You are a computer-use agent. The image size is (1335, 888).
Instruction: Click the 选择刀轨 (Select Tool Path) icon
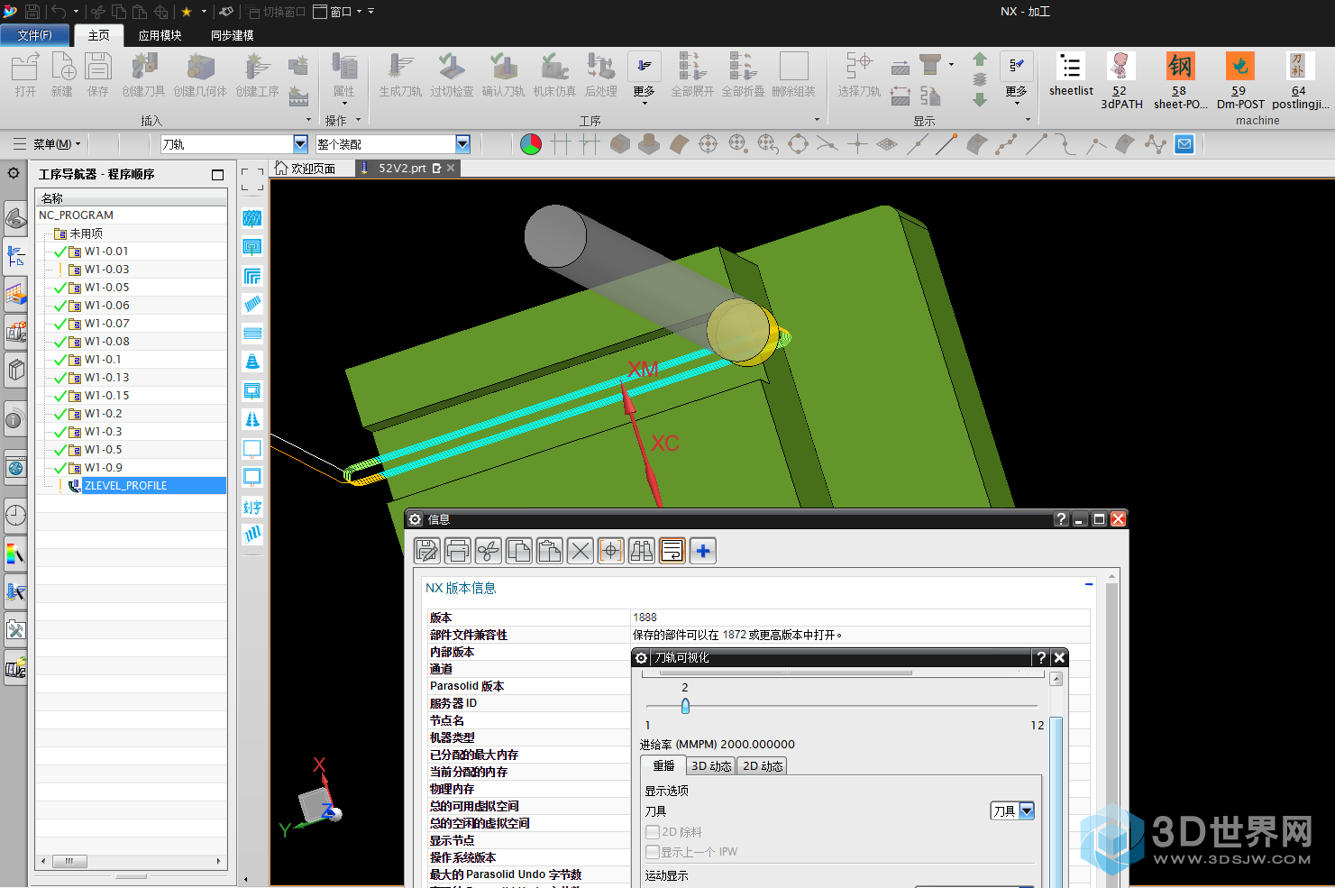coord(859,68)
